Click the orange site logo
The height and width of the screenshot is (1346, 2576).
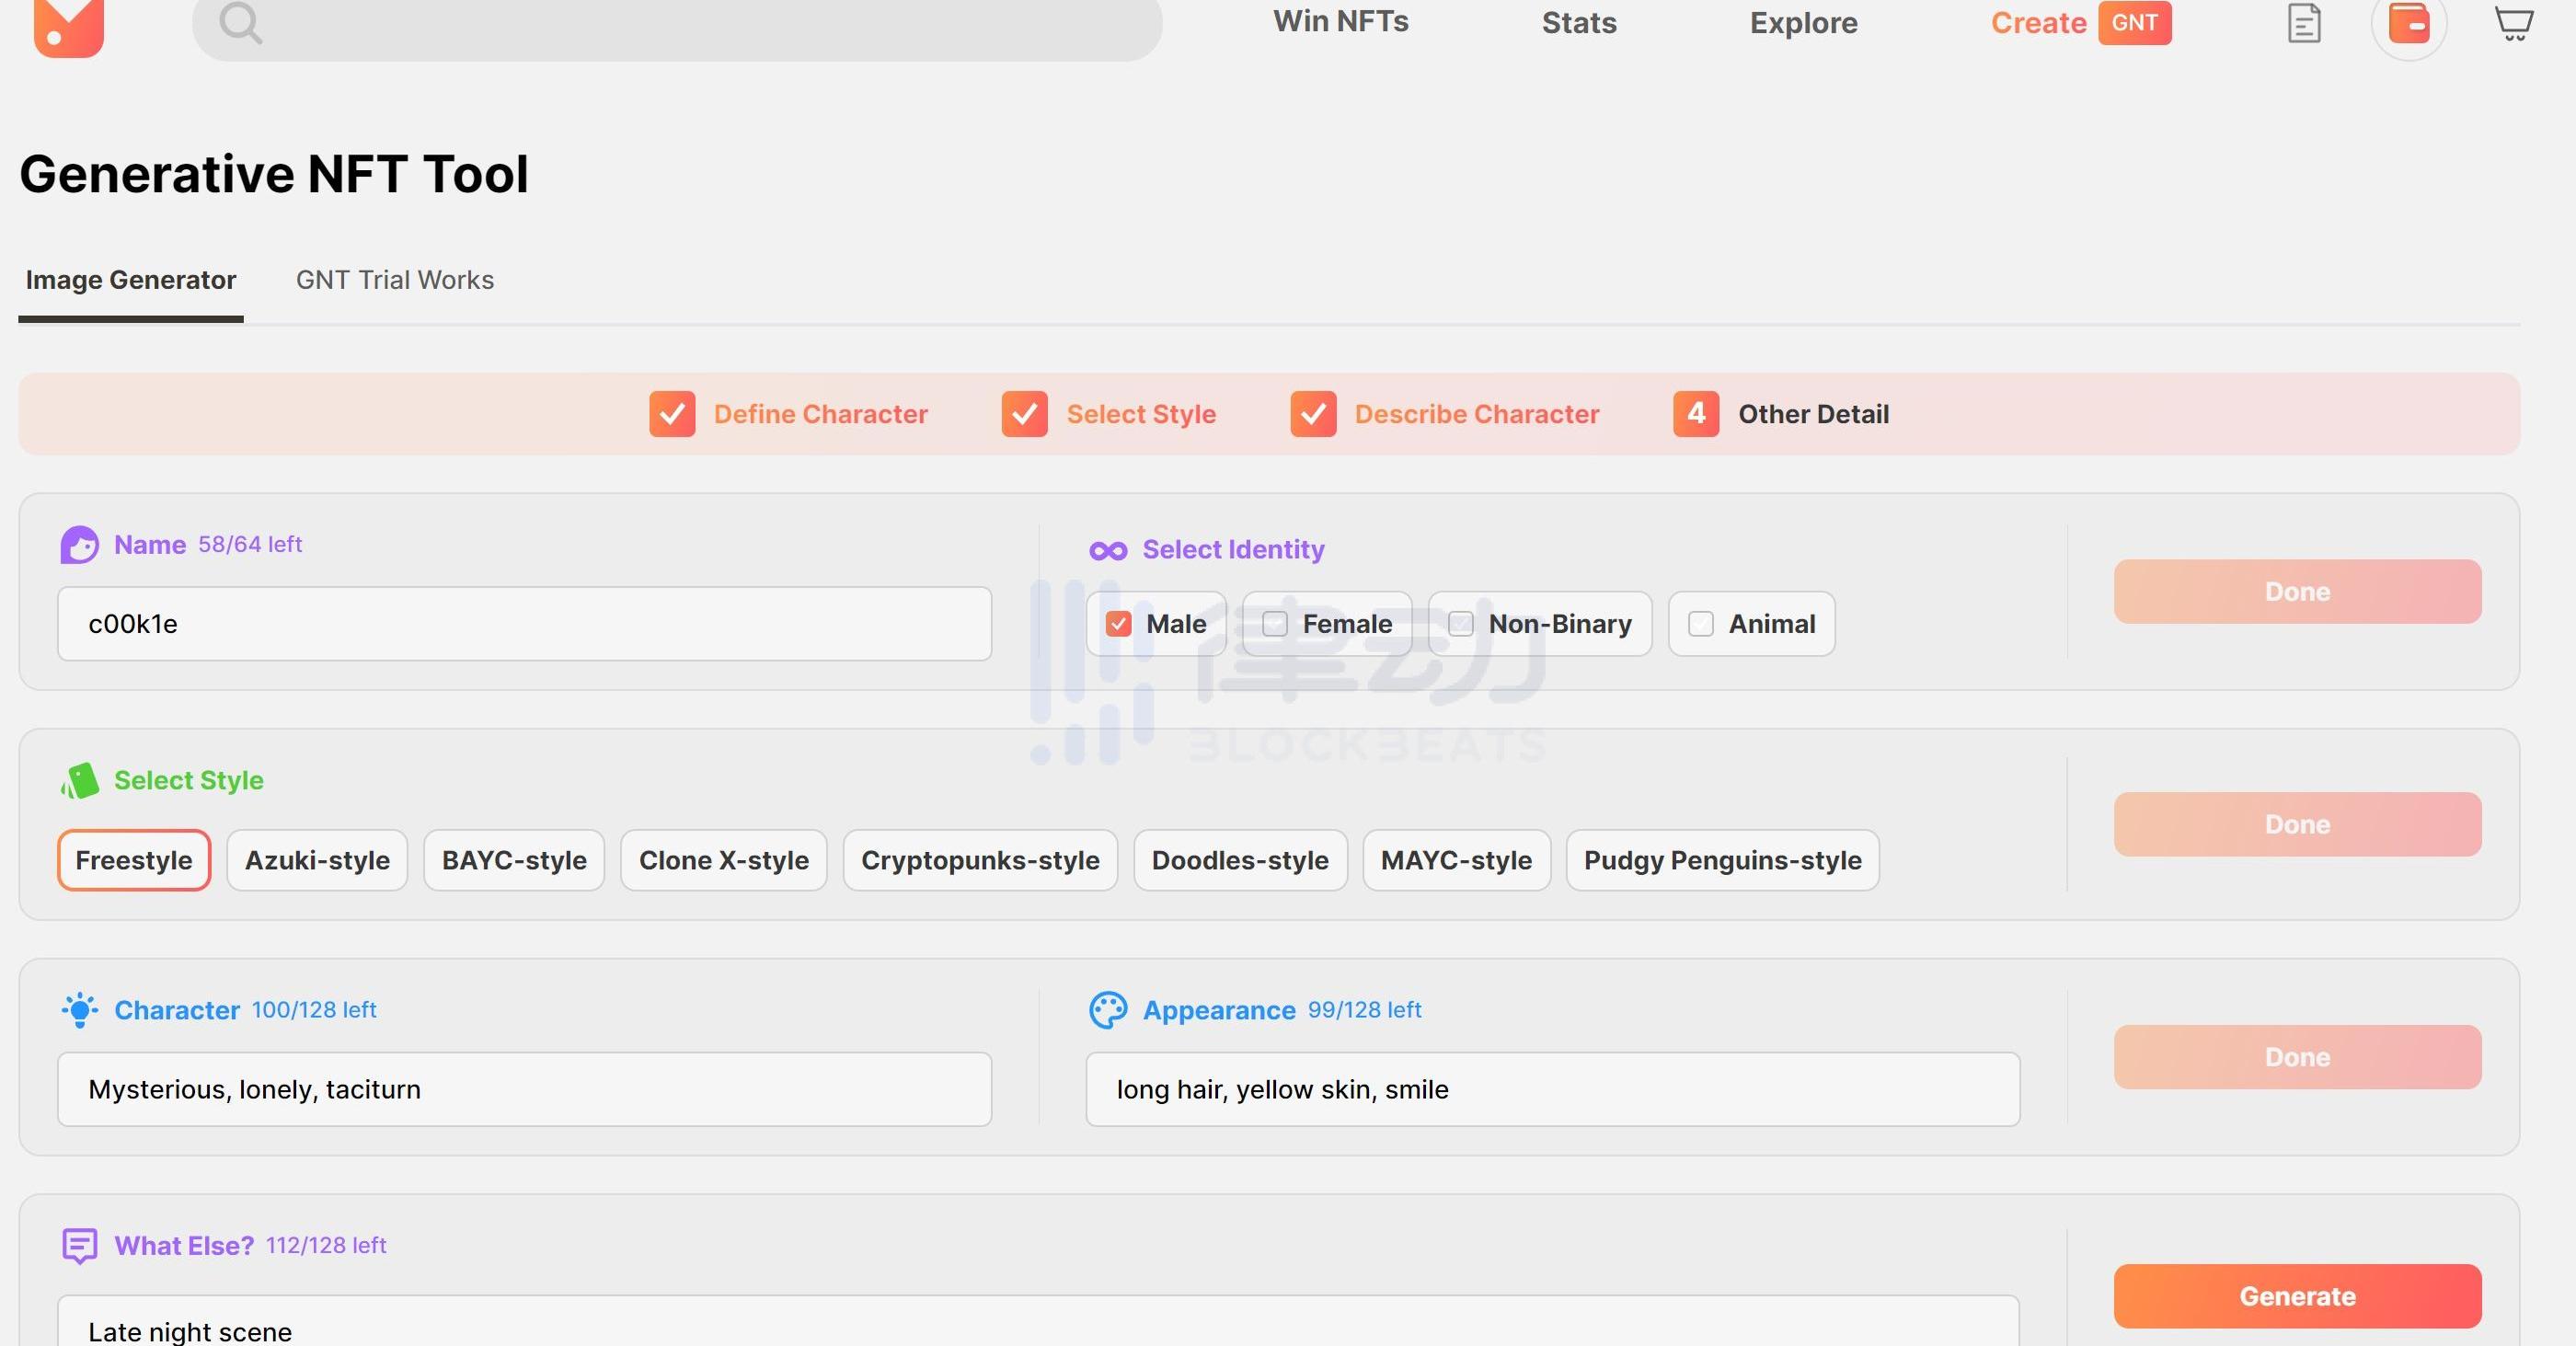pos(68,26)
